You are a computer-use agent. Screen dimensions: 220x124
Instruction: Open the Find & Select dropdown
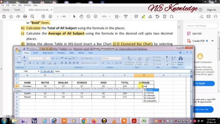point(180,61)
